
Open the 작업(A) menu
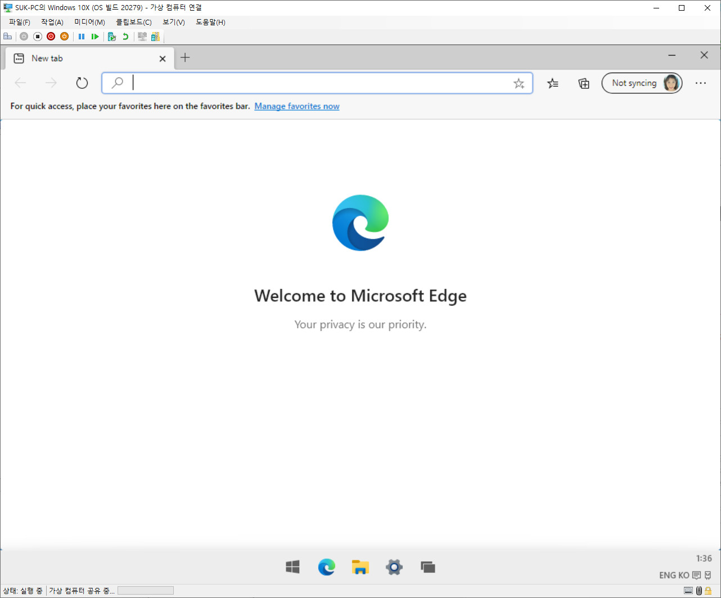click(x=52, y=22)
